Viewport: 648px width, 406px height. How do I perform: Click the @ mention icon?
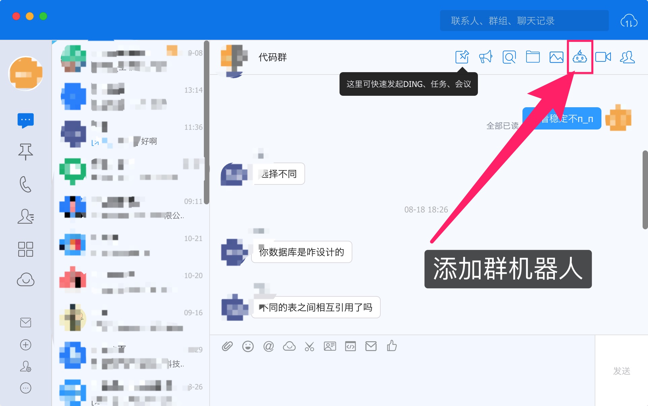[268, 346]
